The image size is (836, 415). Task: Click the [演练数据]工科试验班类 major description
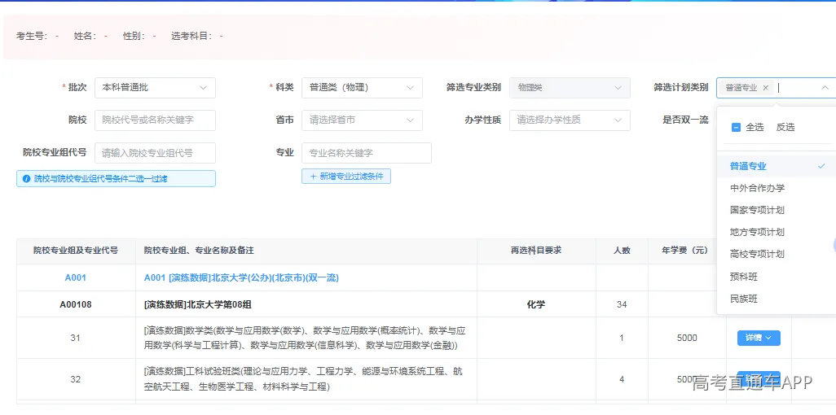303,378
